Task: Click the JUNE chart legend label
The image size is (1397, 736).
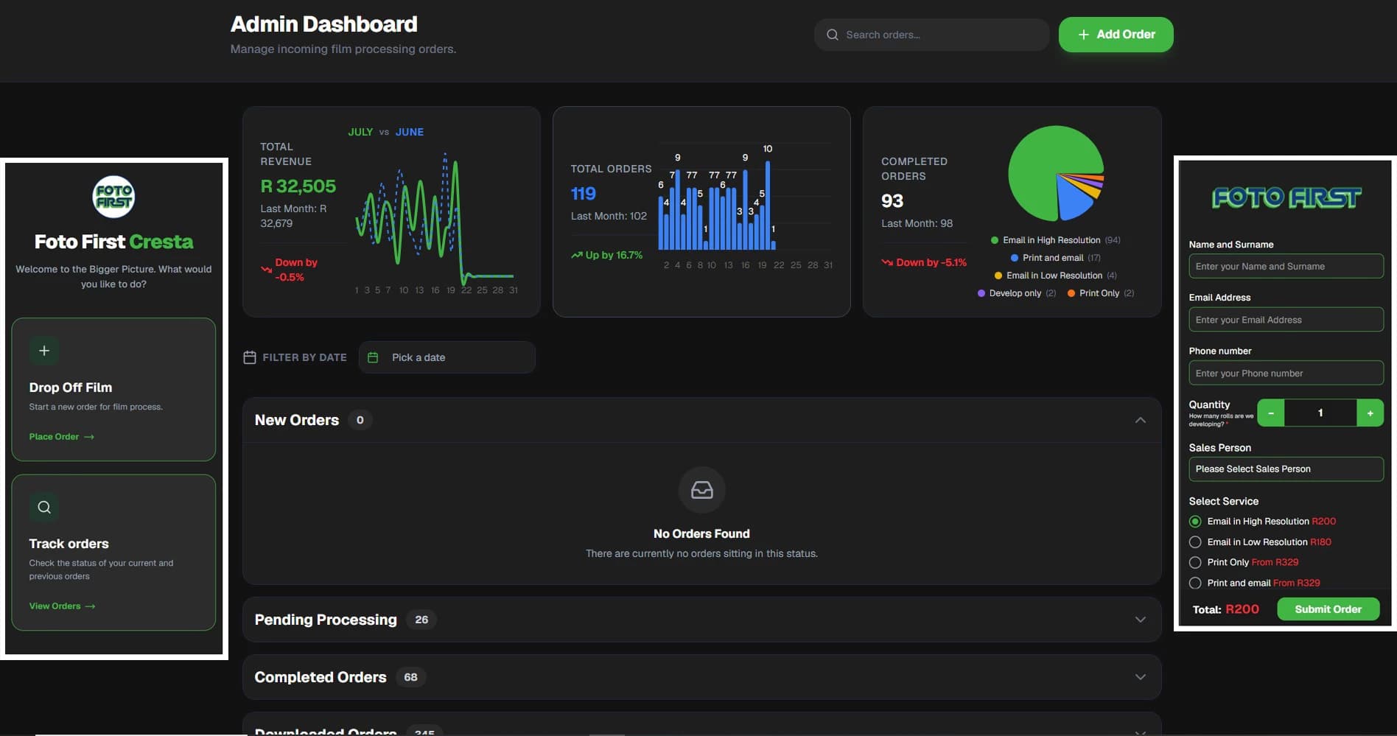Action: coord(410,132)
